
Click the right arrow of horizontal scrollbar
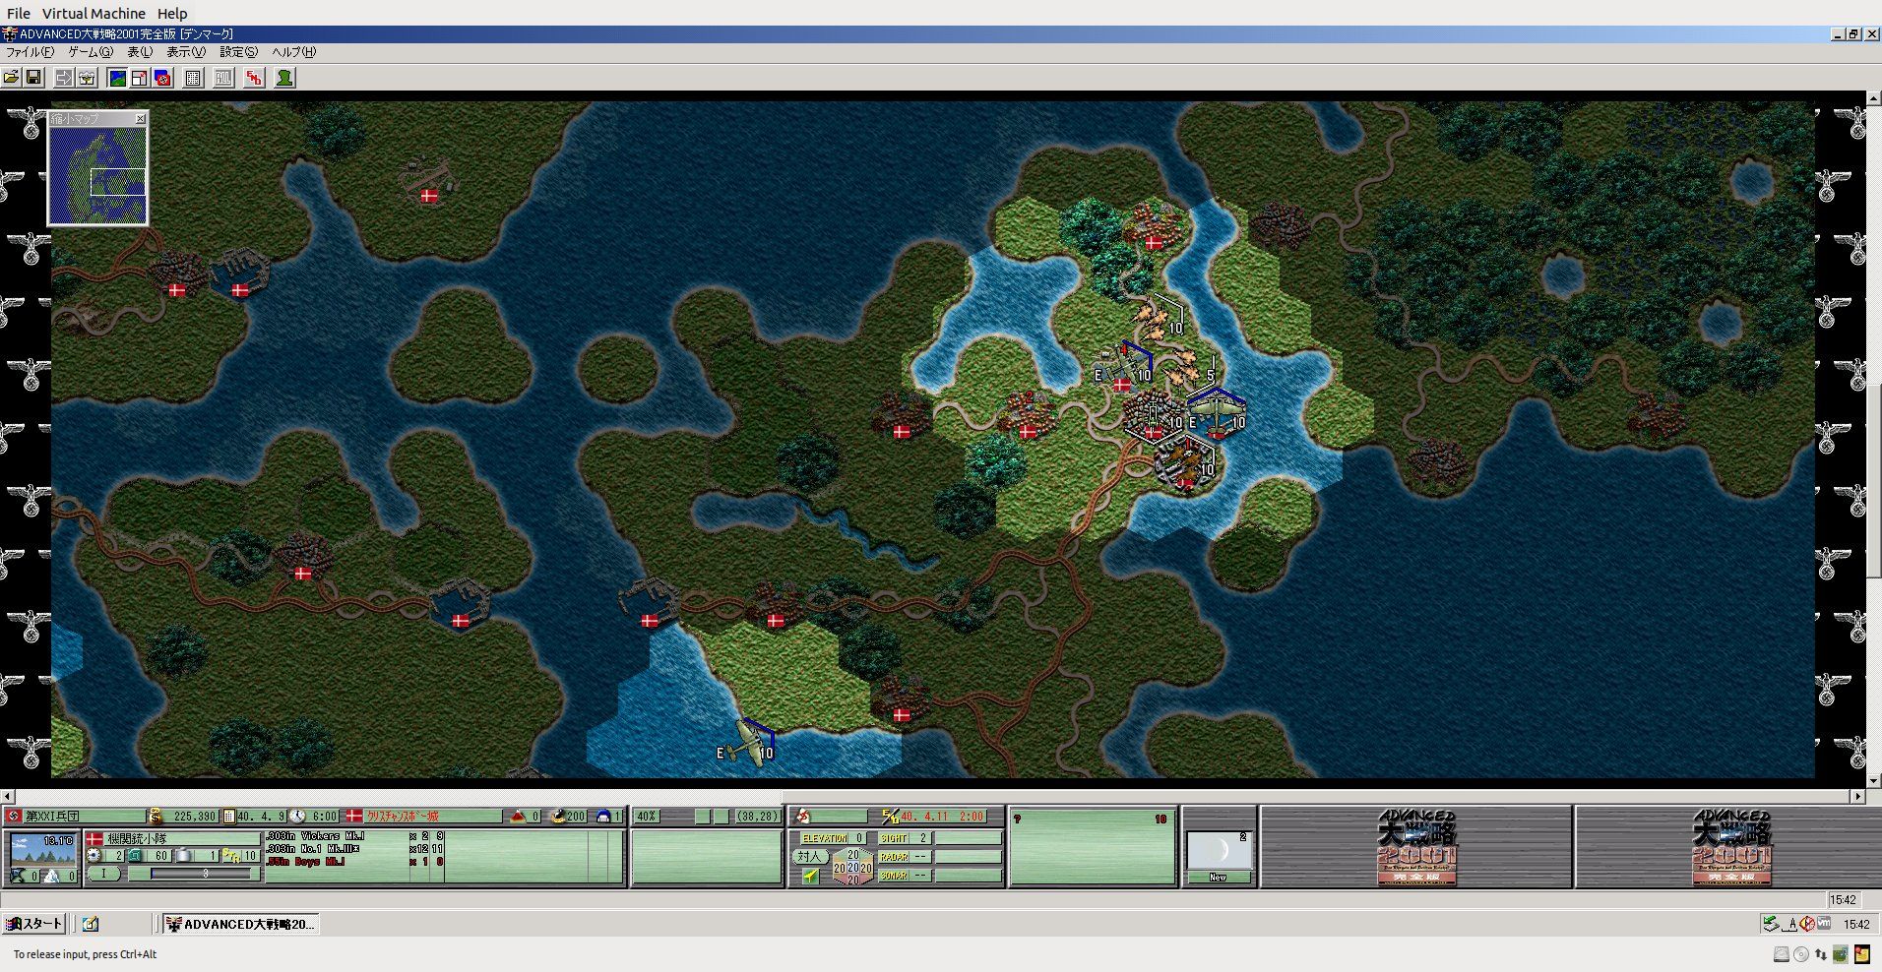[x=1857, y=796]
